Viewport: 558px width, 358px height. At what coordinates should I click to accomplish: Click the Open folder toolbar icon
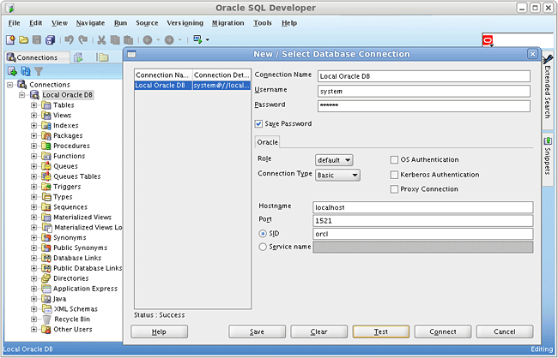pyautogui.click(x=24, y=39)
